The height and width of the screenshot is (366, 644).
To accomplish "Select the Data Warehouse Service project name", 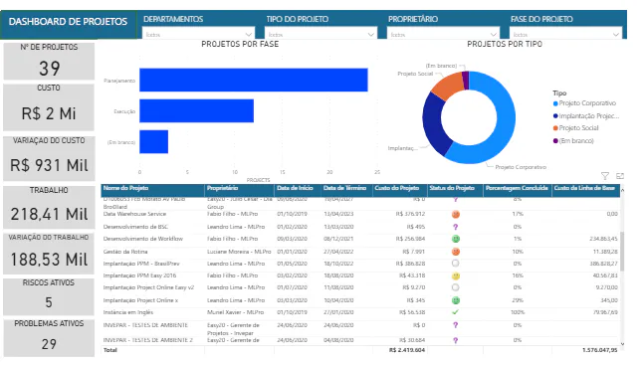I will coord(134,214).
